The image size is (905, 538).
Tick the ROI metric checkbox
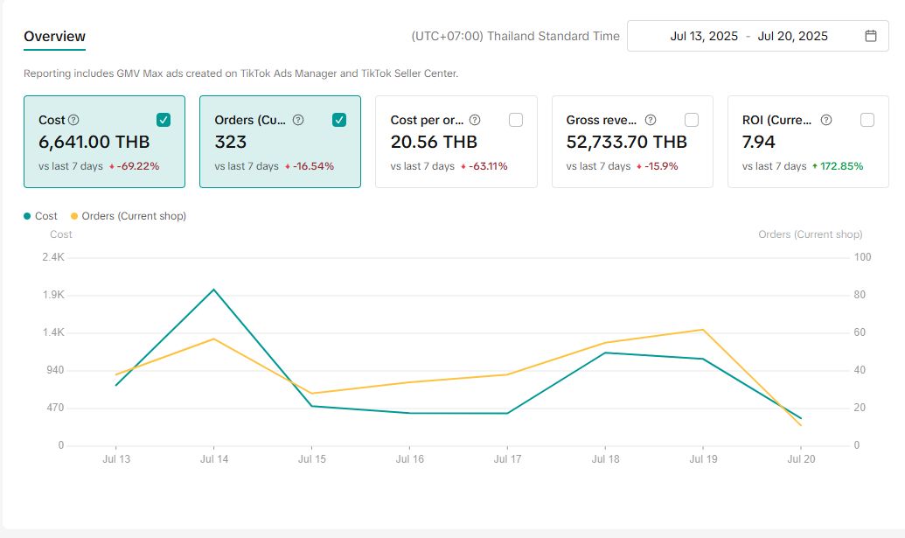coord(867,120)
